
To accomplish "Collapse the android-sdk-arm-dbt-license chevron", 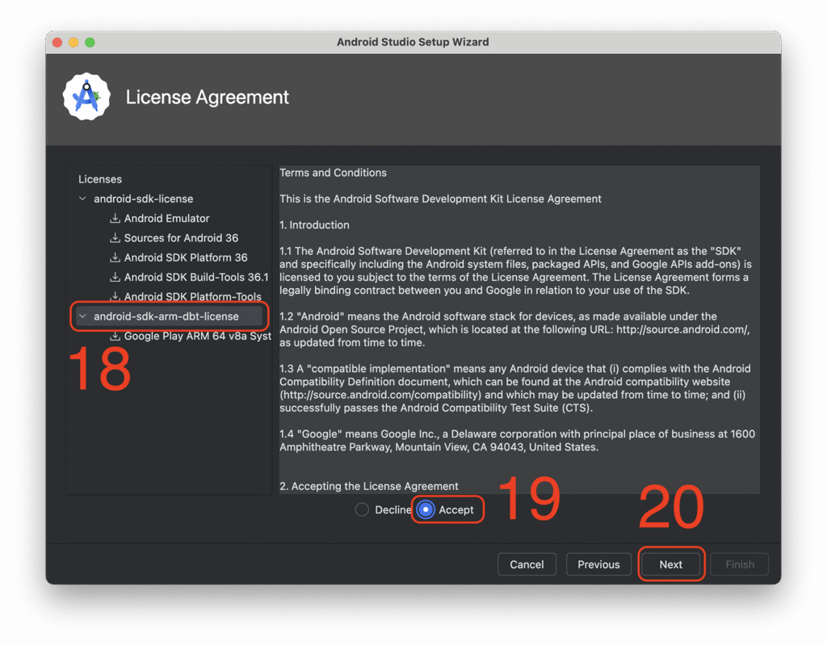I will click(x=82, y=316).
